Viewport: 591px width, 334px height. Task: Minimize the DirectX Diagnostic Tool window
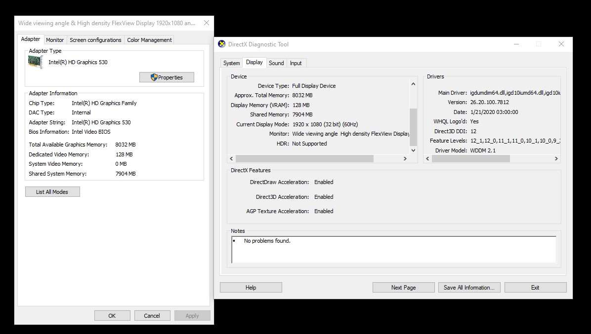[516, 44]
